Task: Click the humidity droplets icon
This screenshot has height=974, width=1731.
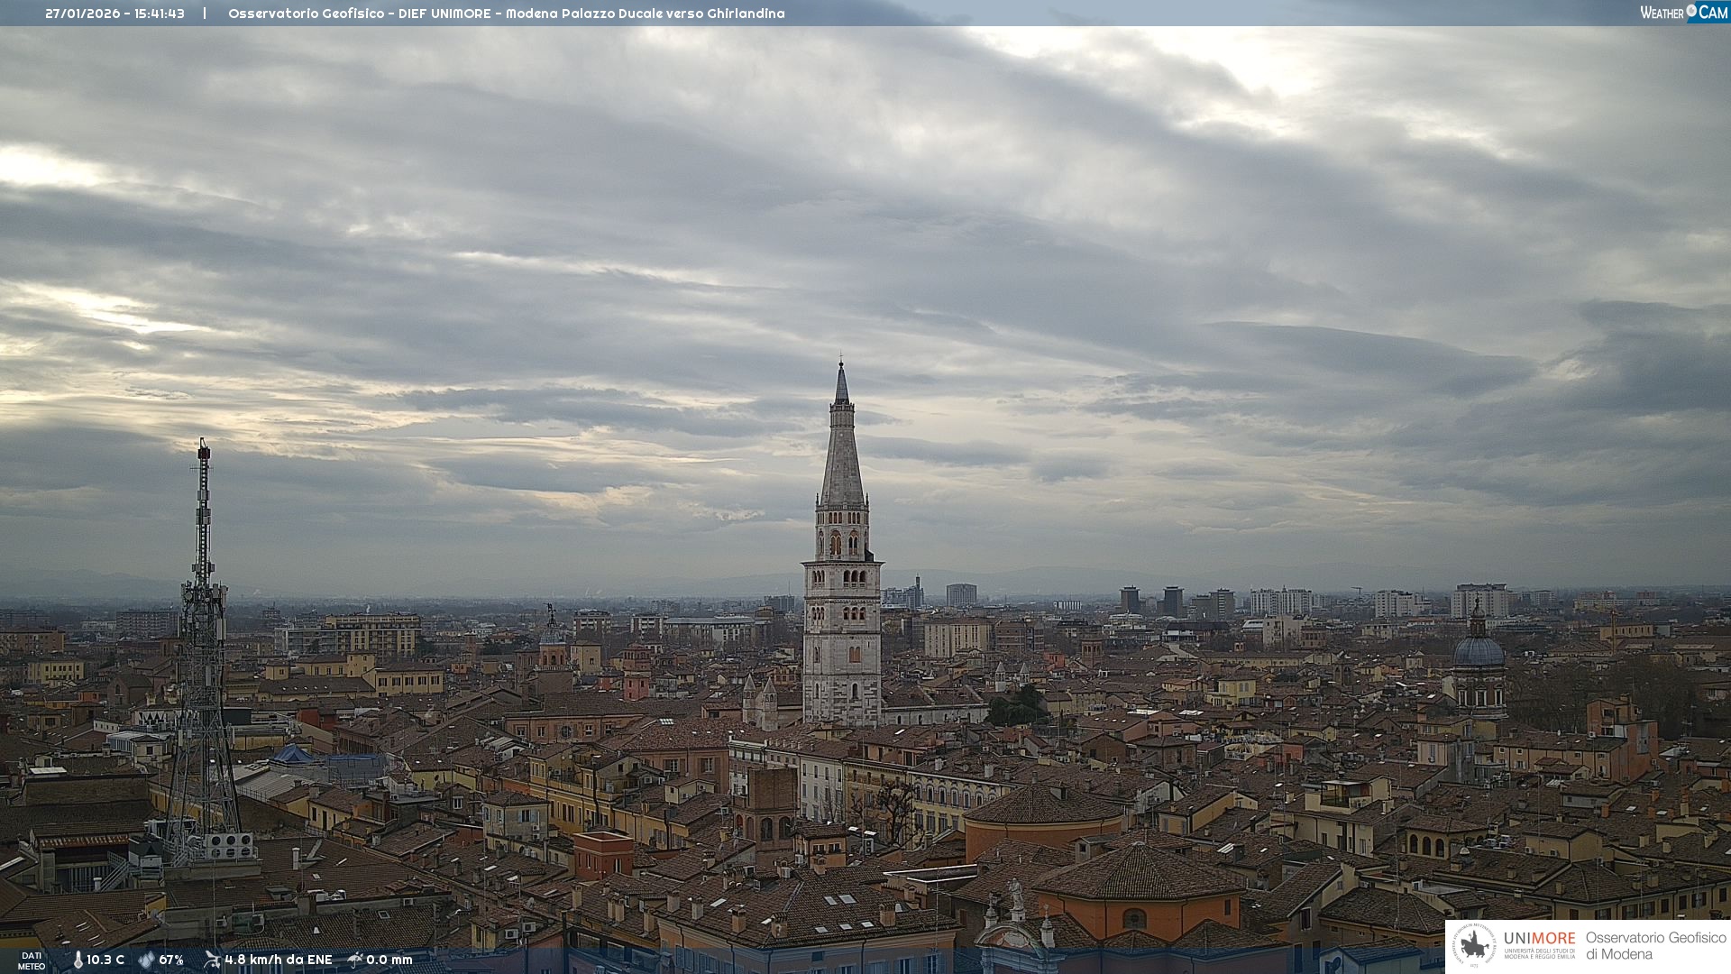Action: point(146,960)
